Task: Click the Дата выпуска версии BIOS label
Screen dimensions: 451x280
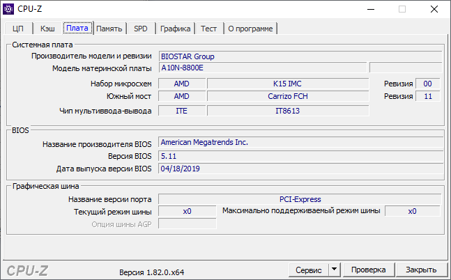Action: (104, 169)
